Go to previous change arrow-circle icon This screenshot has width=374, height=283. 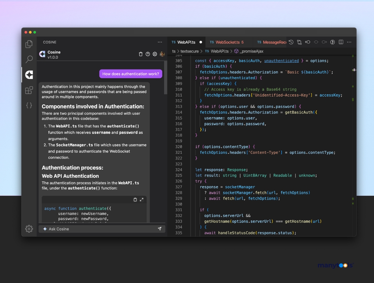pyautogui.click(x=308, y=42)
